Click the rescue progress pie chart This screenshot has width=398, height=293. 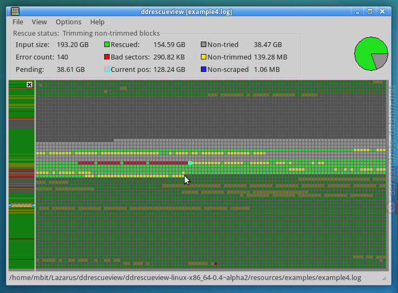point(371,54)
